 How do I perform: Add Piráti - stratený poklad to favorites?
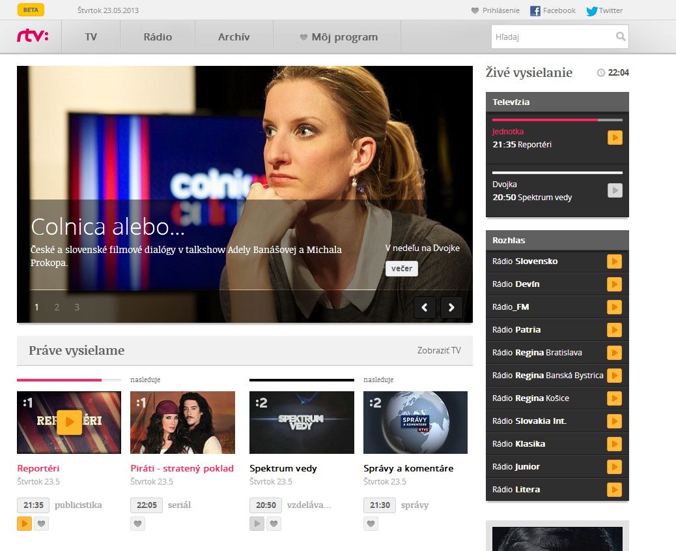point(137,523)
